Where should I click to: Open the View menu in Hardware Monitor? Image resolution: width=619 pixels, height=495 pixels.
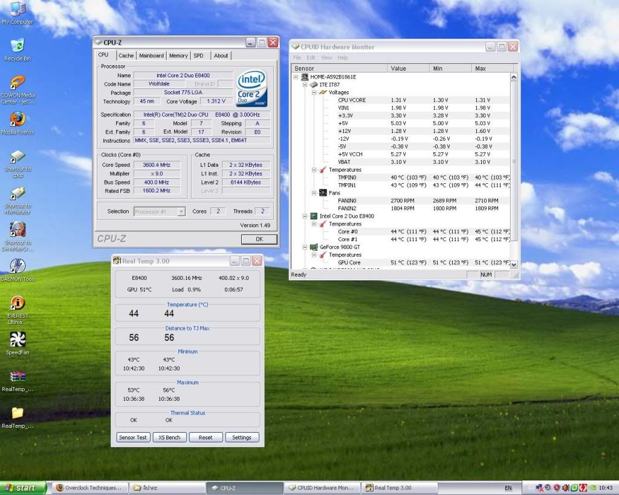tap(326, 58)
